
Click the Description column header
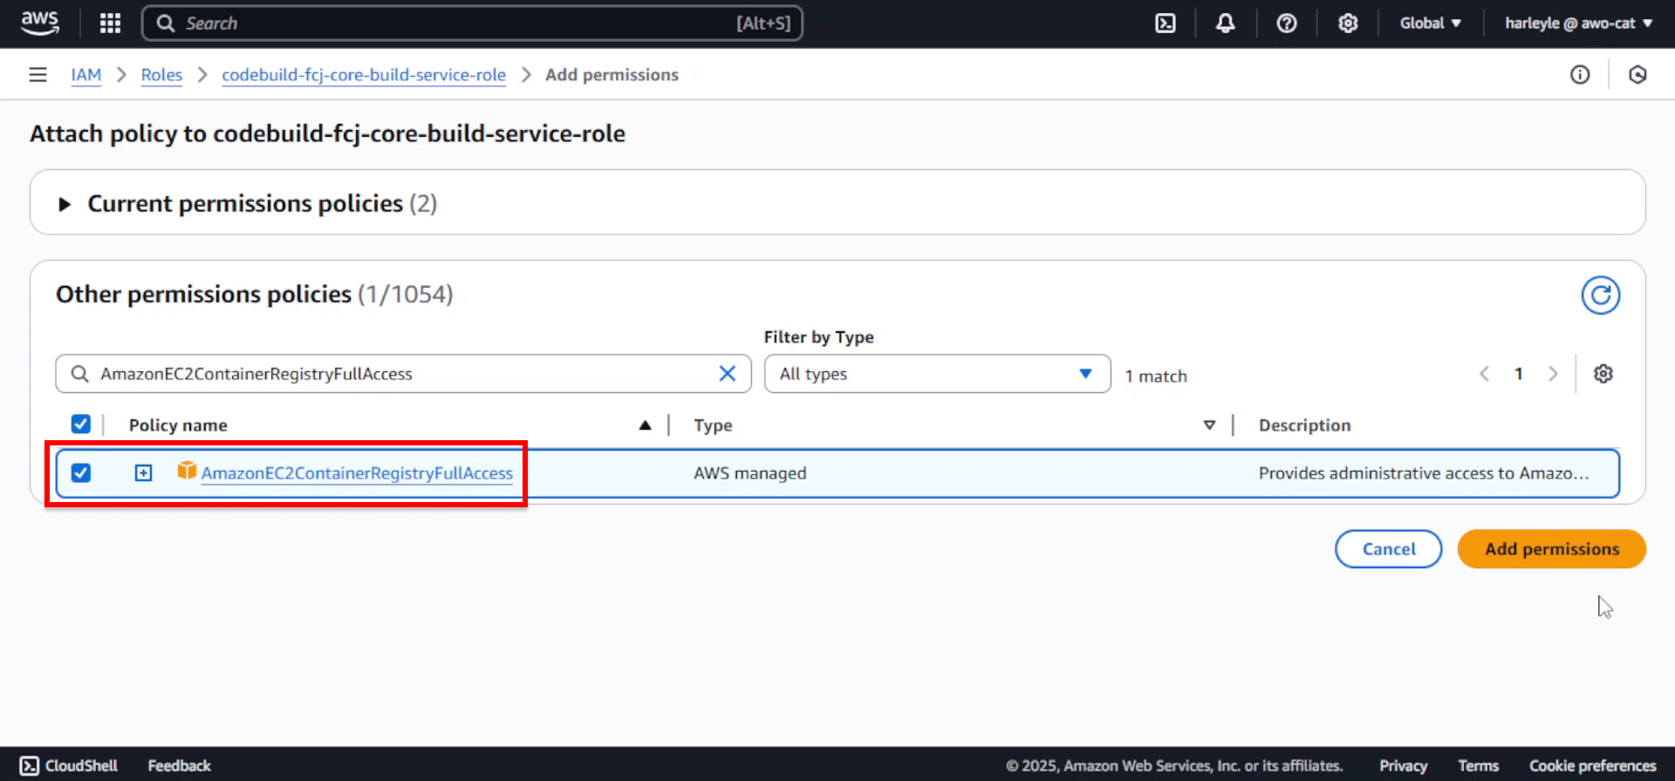1304,425
